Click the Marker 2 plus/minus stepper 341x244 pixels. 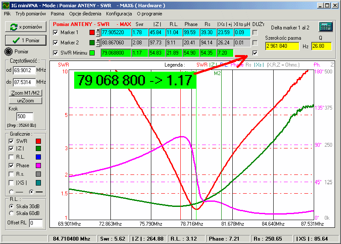(98, 43)
